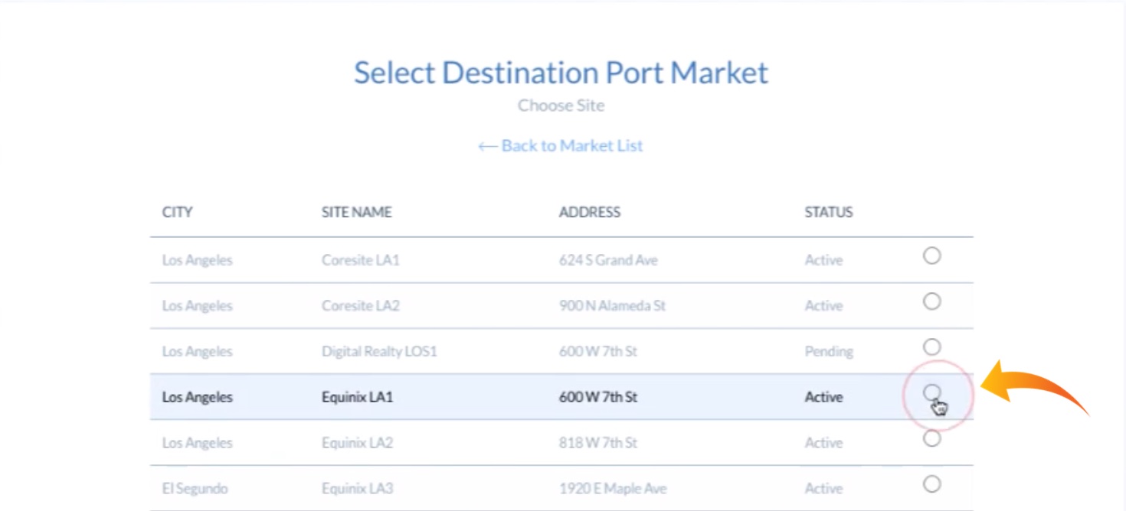Select the highlighted Equinix LA1 row
Screen dimensions: 1126x511
coord(460,397)
